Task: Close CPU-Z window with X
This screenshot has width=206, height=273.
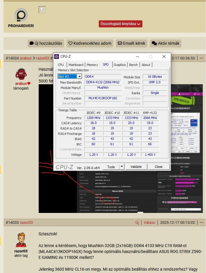Action: coord(164,57)
